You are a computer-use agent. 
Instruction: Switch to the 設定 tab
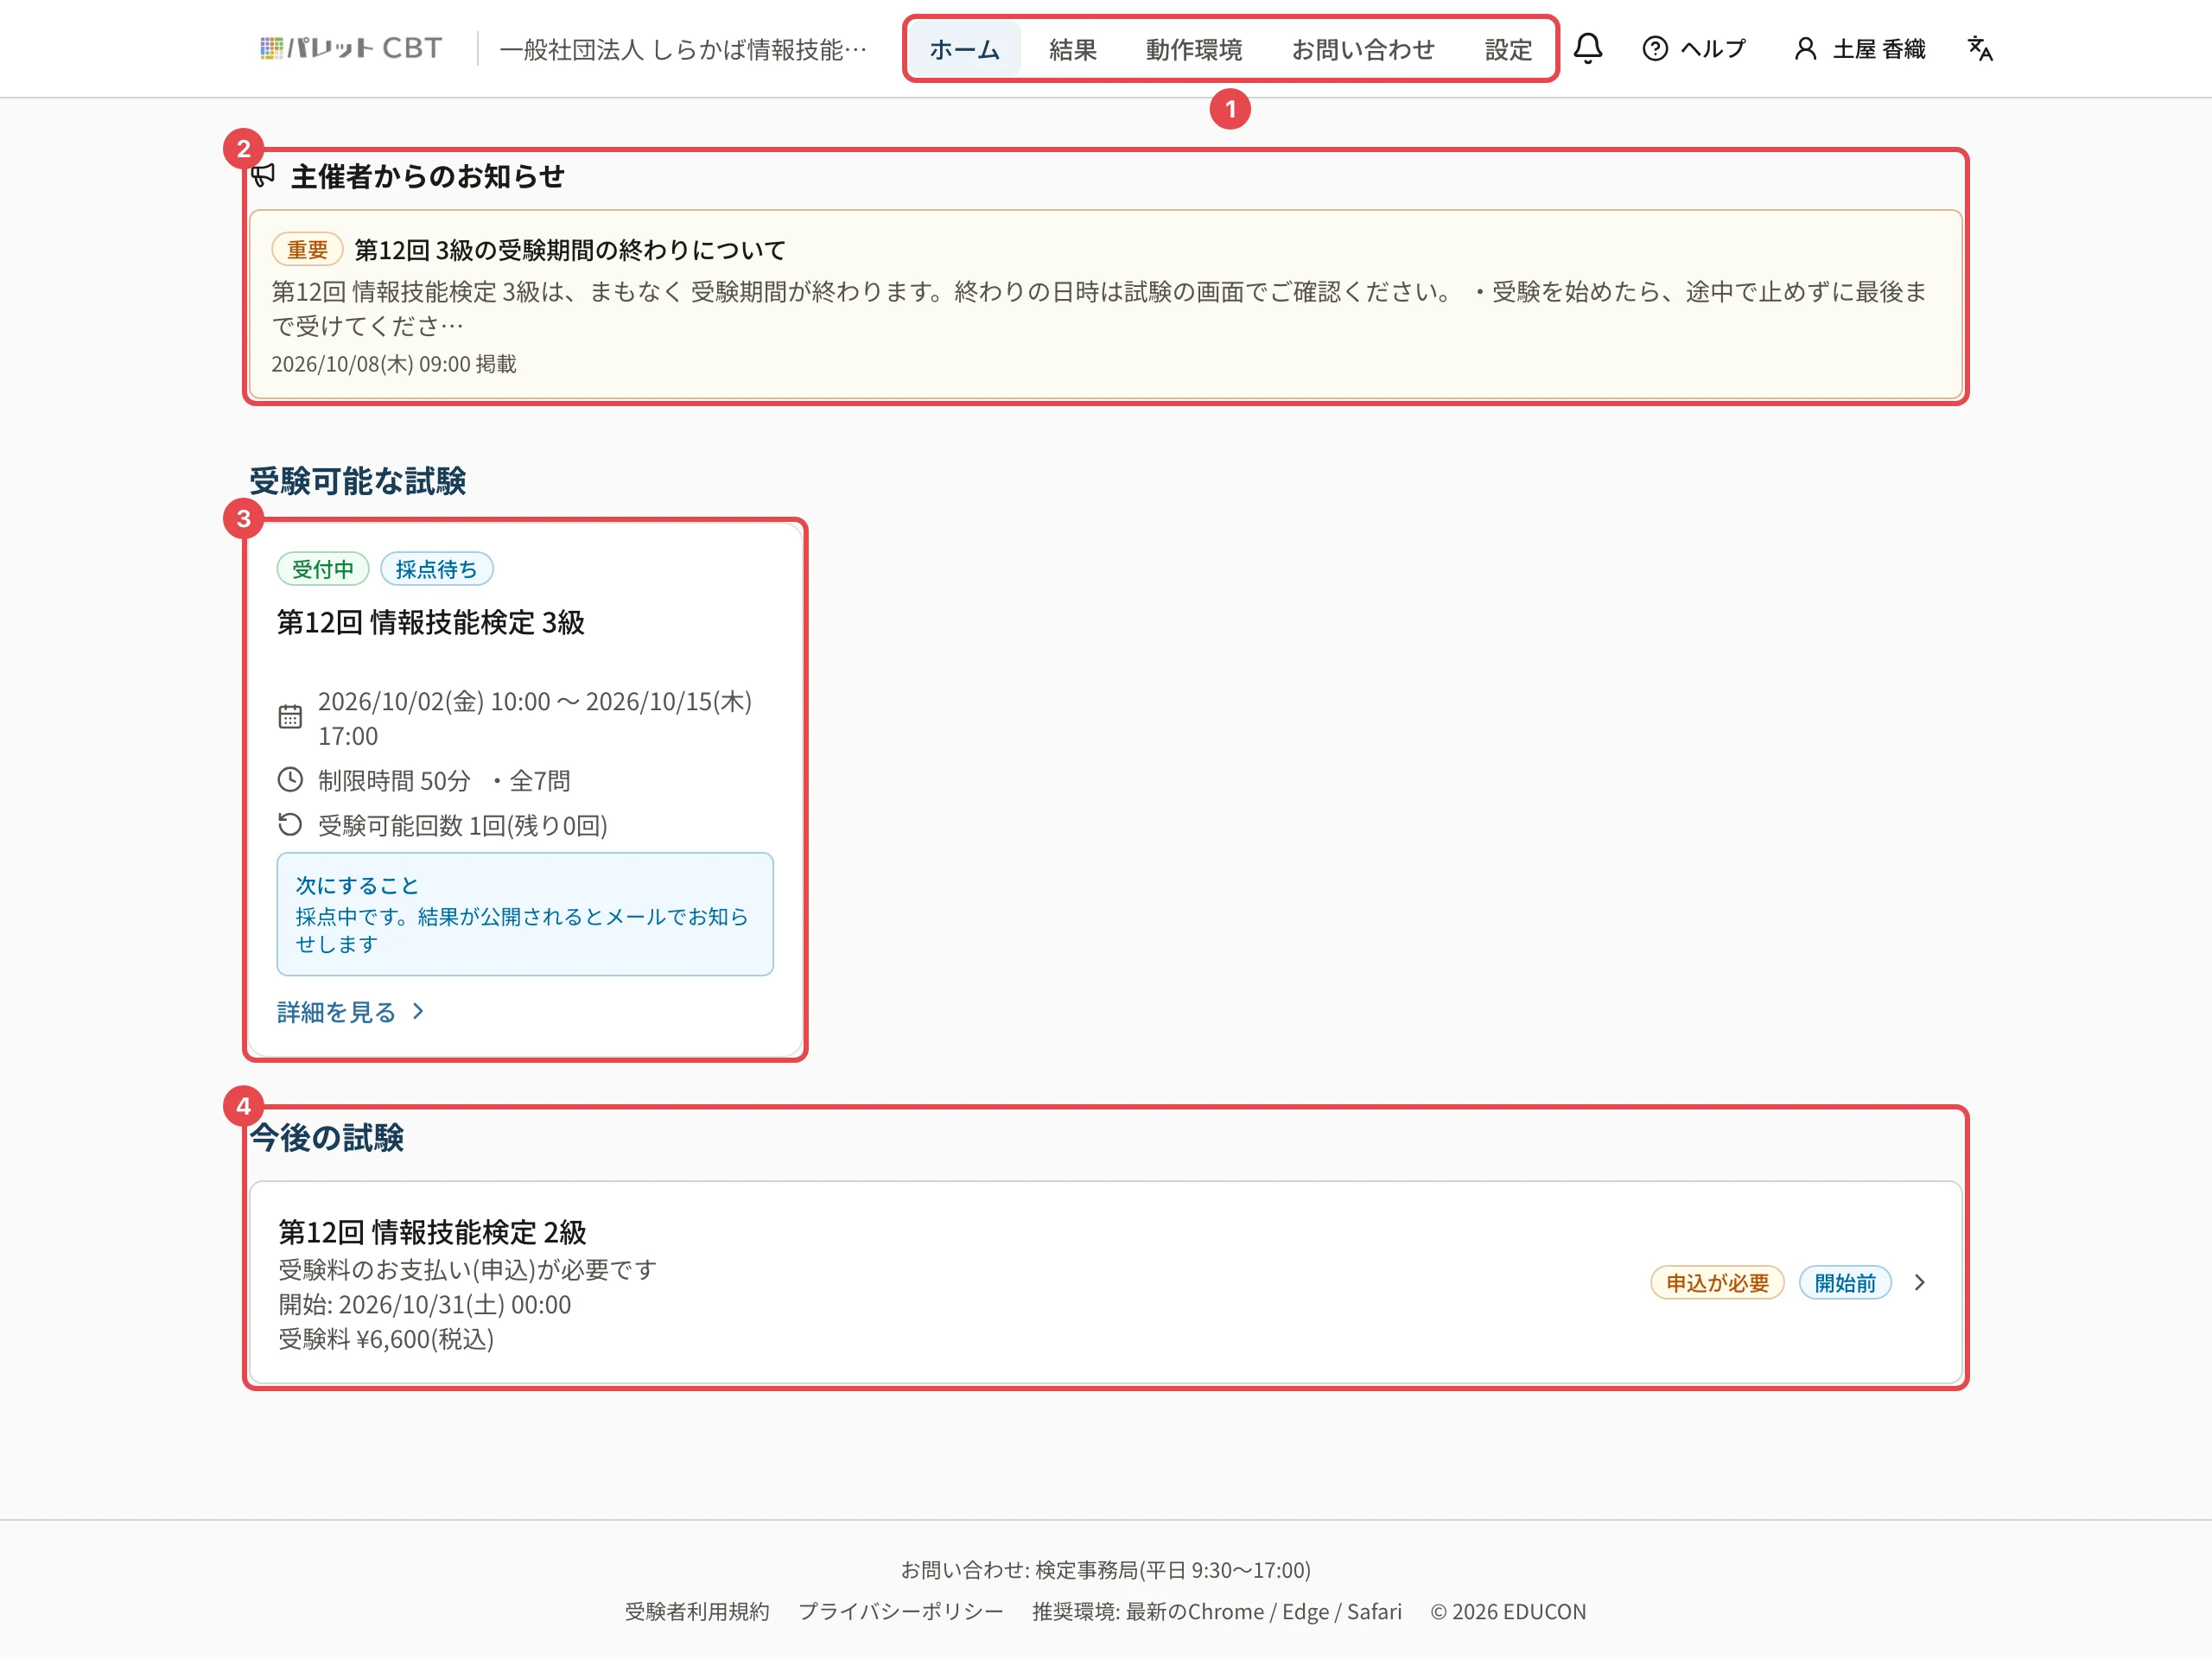(1508, 49)
